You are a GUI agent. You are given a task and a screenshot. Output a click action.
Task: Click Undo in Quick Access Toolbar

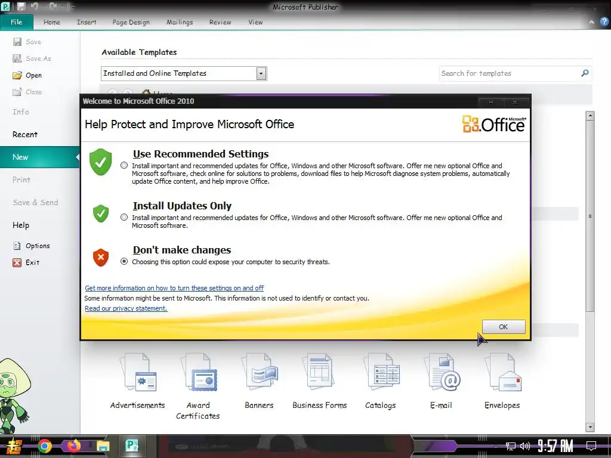[x=35, y=7]
